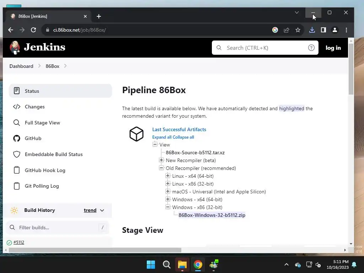Click Collapse all in artifacts tree
364x273 pixels.
coord(183,137)
